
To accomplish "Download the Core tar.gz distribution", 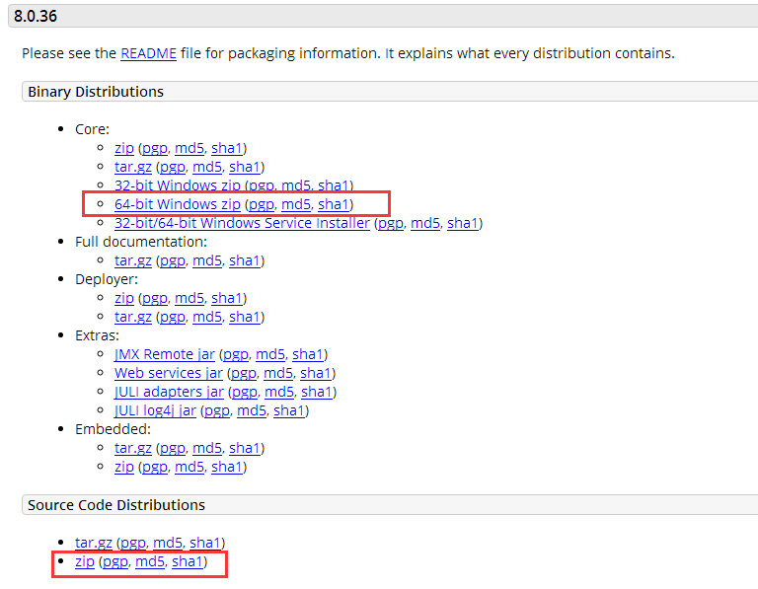I will [133, 167].
